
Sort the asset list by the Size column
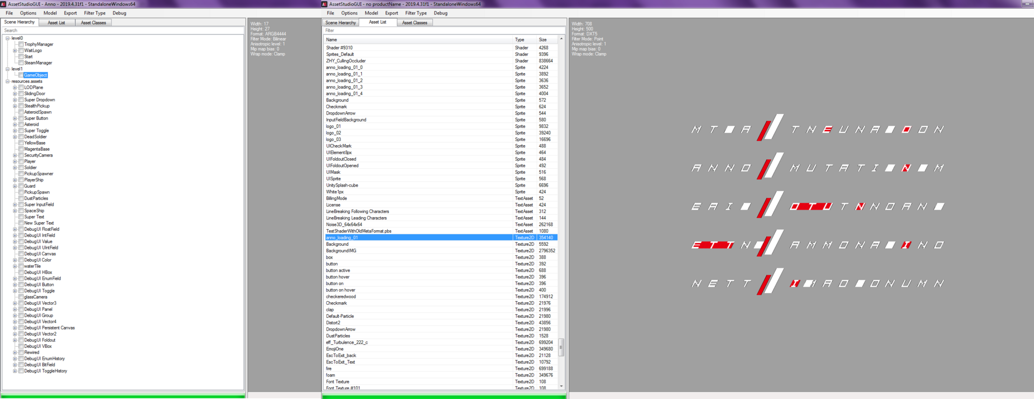coord(547,40)
